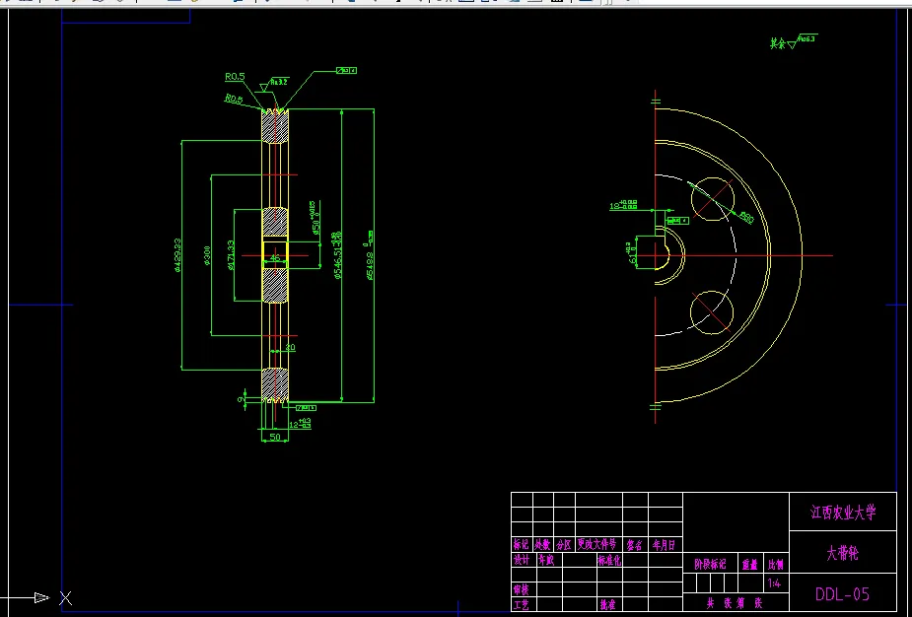Select the ø171.33 hub diameter dimension
Viewport: 912px width, 617px height.
click(x=231, y=255)
